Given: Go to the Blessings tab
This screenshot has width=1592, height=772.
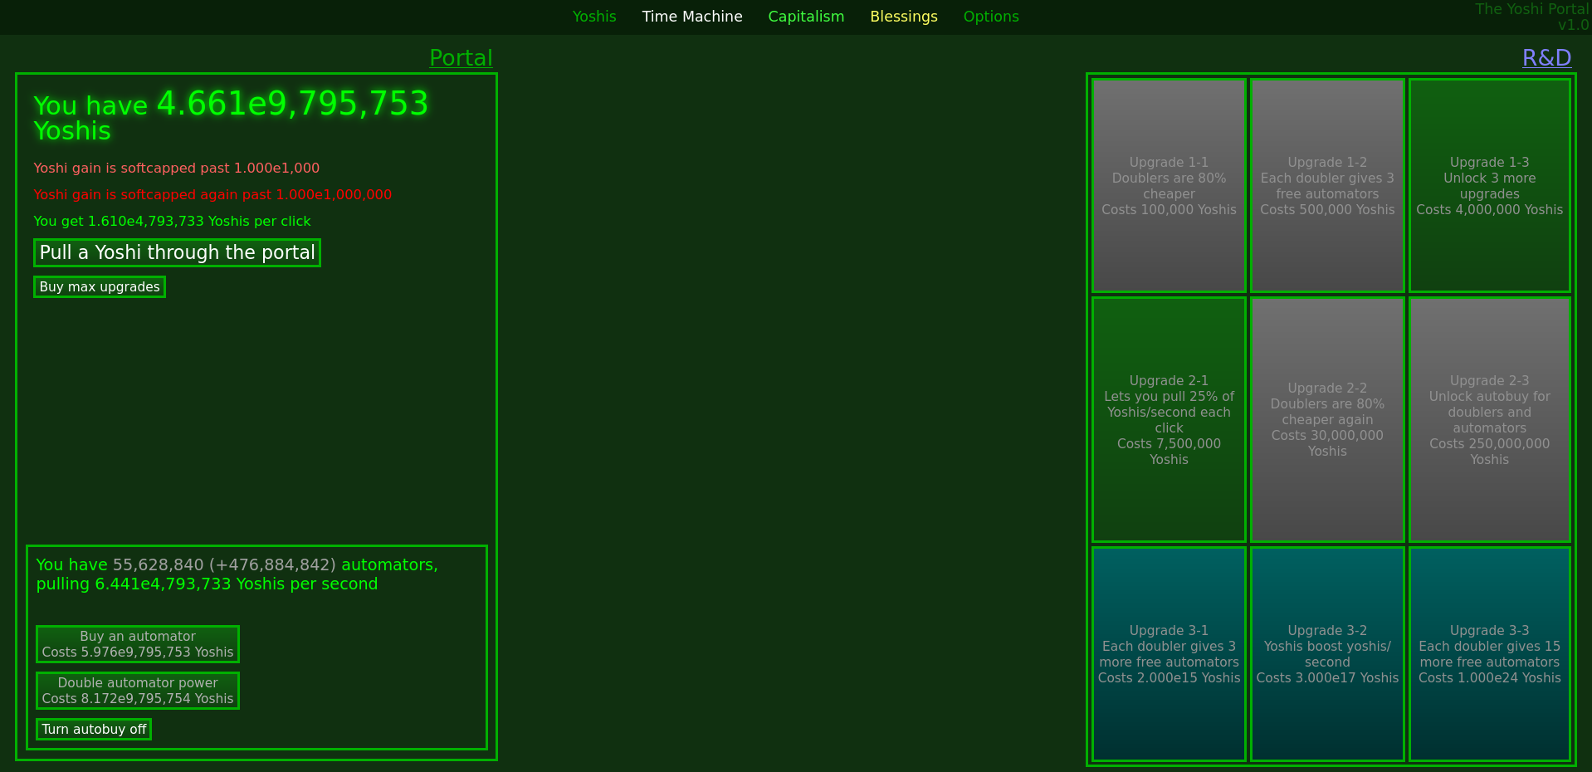Looking at the screenshot, I should click(904, 17).
